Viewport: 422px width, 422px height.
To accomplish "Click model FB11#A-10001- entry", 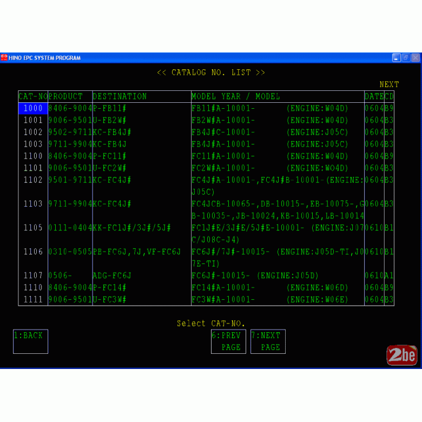I will click(270, 108).
